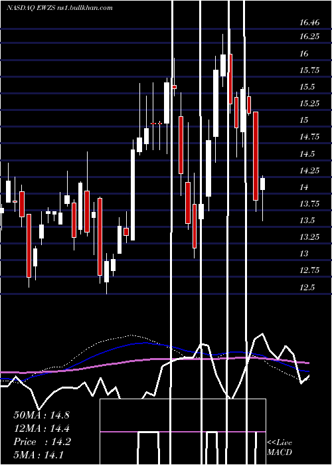
Task: Click the 13.5 price axis label
Action: [x=308, y=221]
